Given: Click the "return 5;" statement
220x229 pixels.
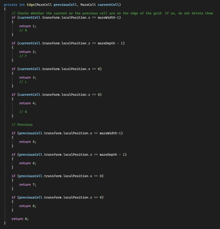Looking at the screenshot, I should pyautogui.click(x=28, y=142).
